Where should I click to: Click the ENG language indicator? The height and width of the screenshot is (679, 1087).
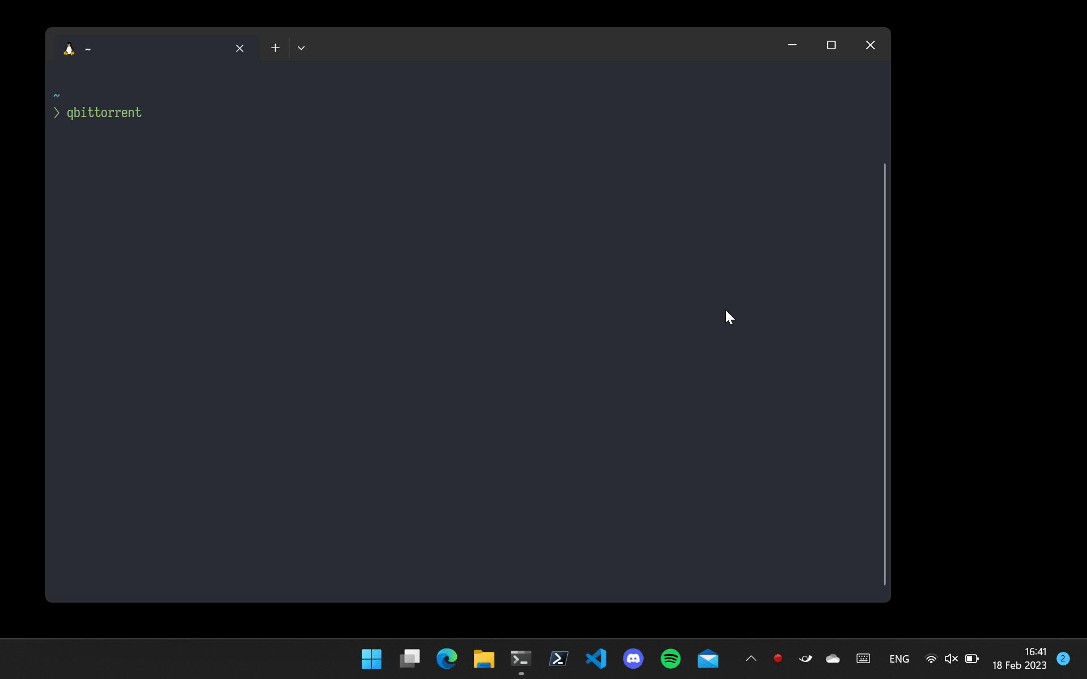pos(899,659)
